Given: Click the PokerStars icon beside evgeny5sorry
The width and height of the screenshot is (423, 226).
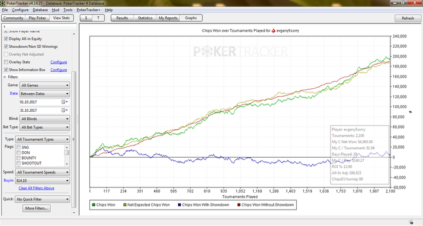Looking at the screenshot, I should click(x=273, y=31).
